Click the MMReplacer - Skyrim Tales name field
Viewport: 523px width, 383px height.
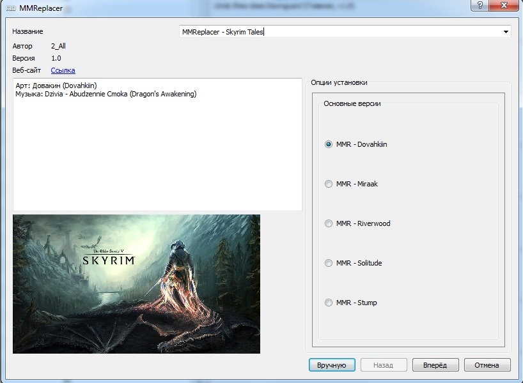(x=339, y=32)
